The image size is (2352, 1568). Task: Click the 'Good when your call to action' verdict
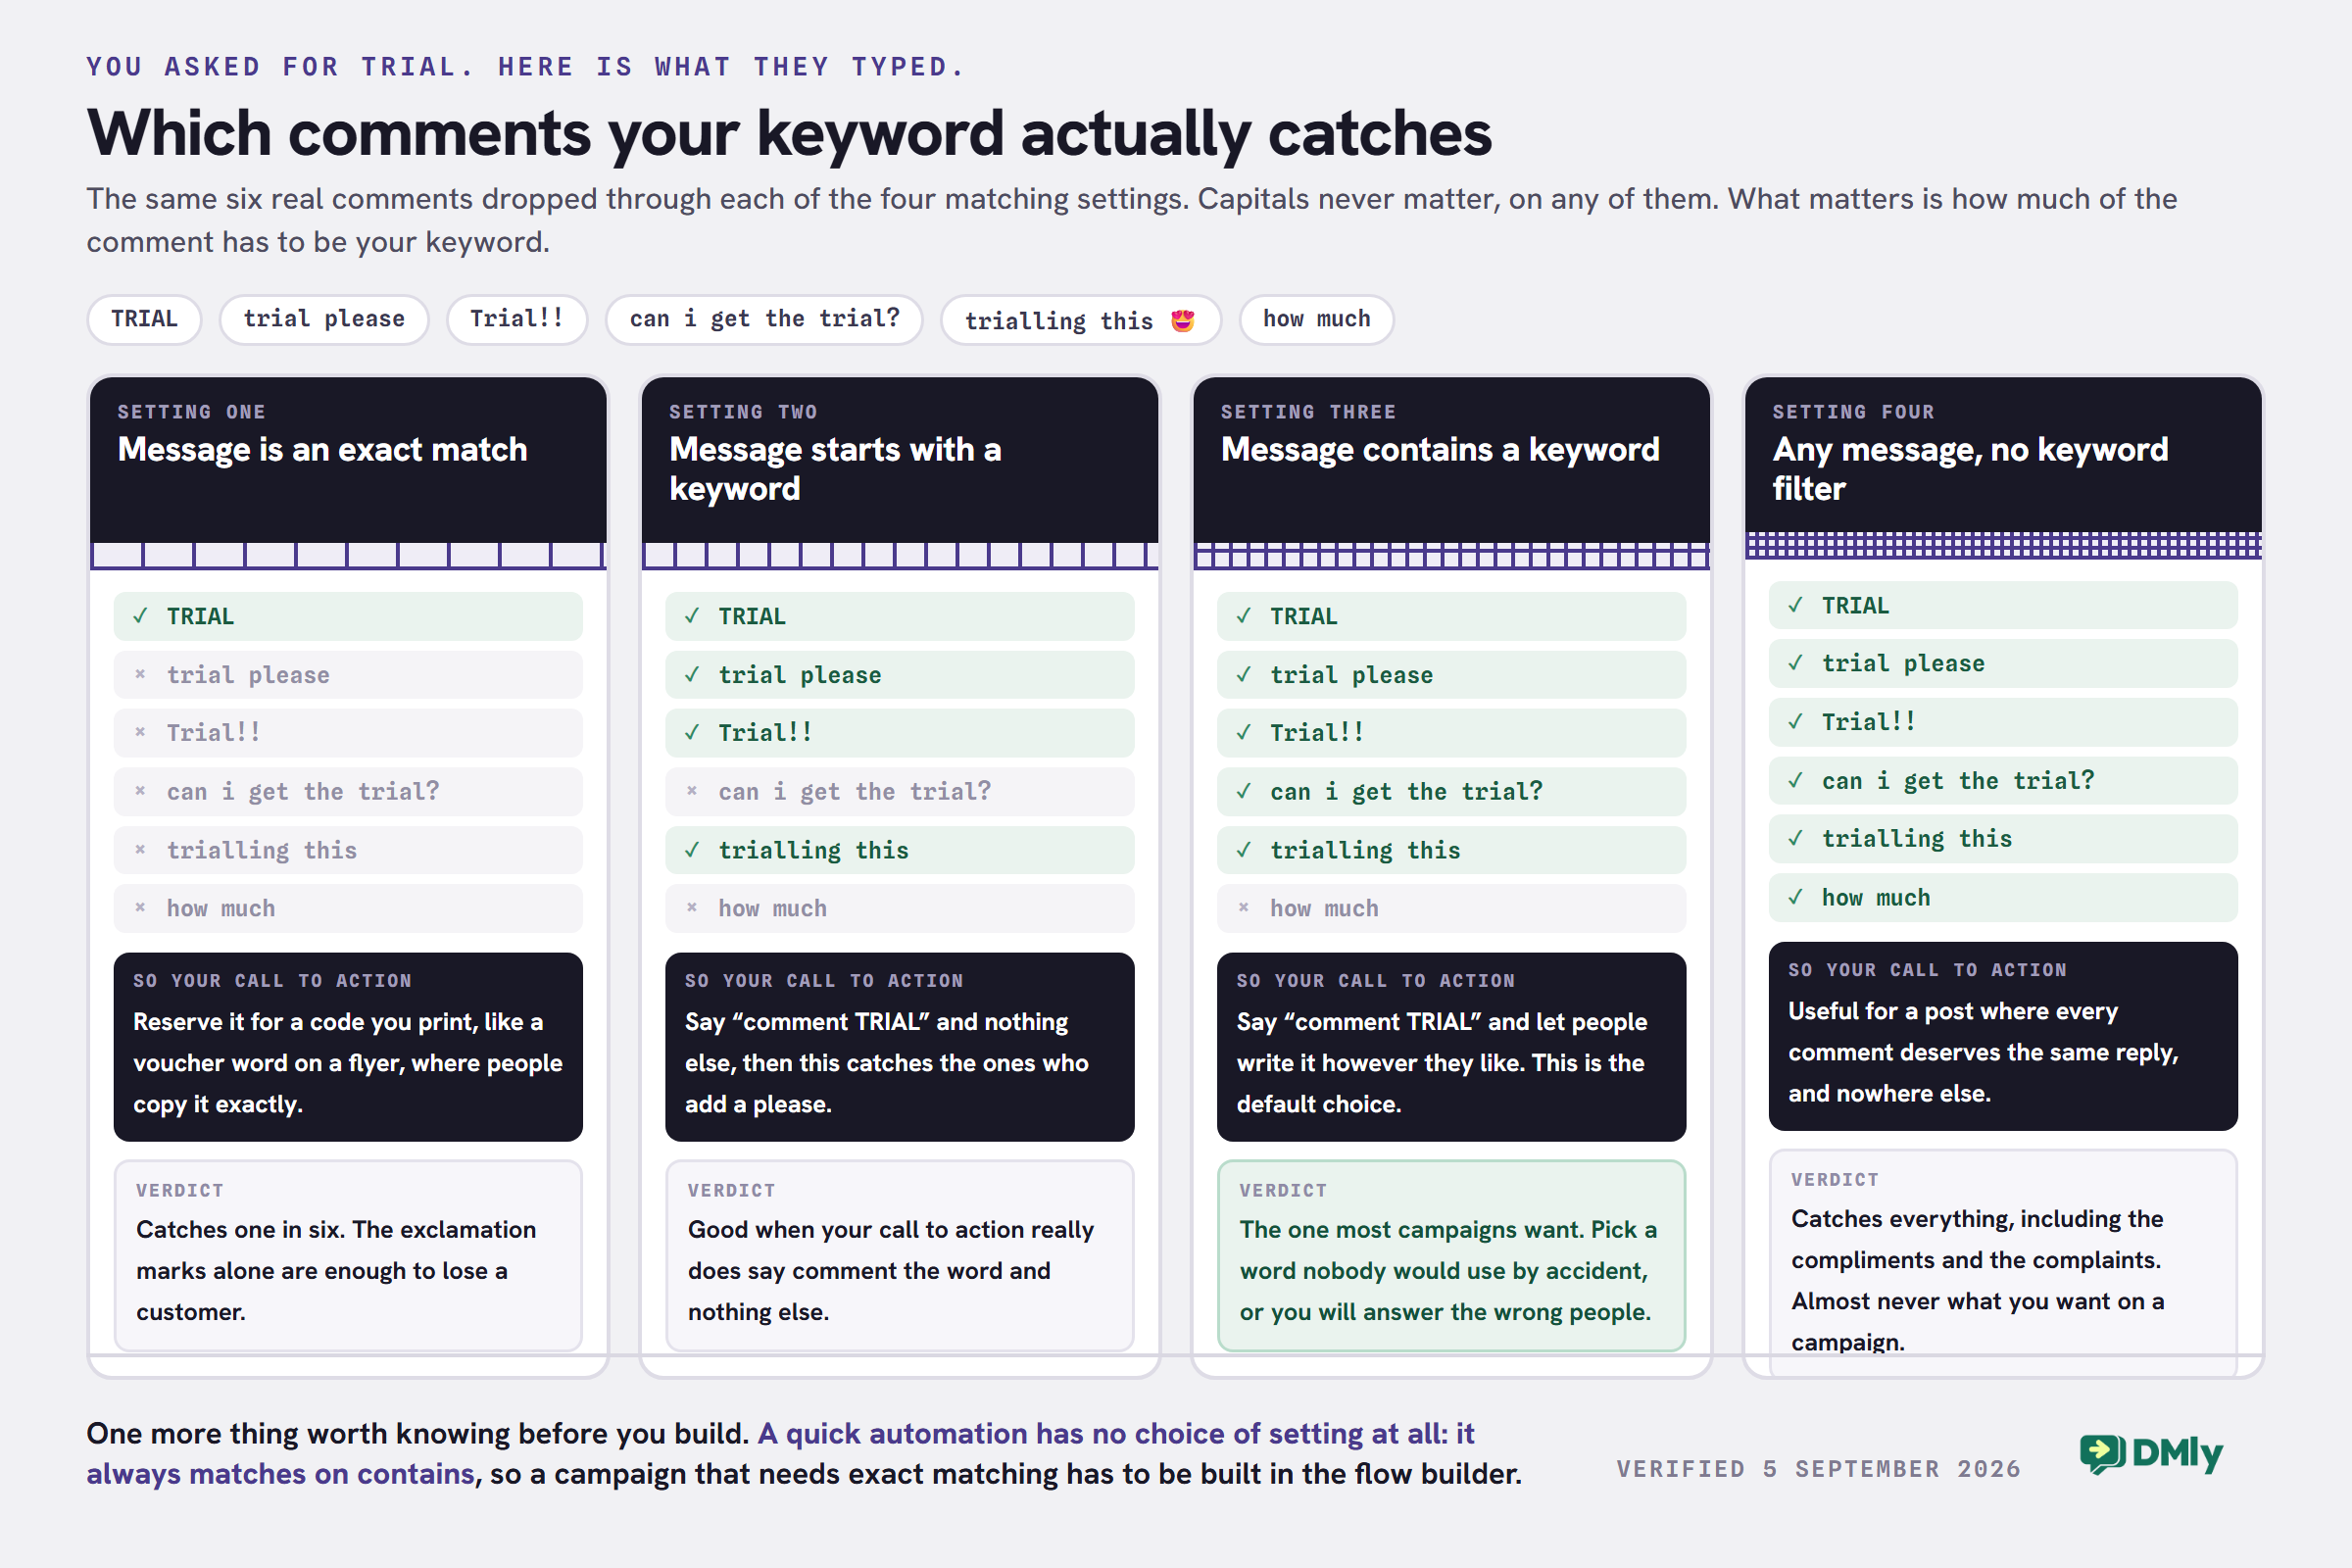[900, 1256]
